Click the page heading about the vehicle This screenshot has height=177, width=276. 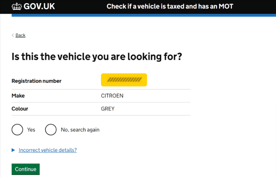click(97, 57)
